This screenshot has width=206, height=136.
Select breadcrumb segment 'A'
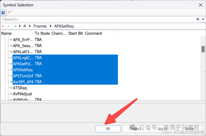[x=24, y=26]
